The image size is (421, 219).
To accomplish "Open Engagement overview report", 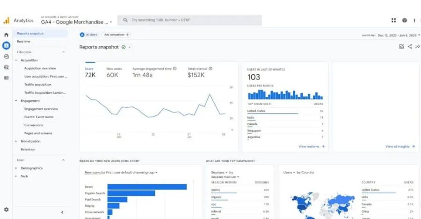I will coord(41,109).
